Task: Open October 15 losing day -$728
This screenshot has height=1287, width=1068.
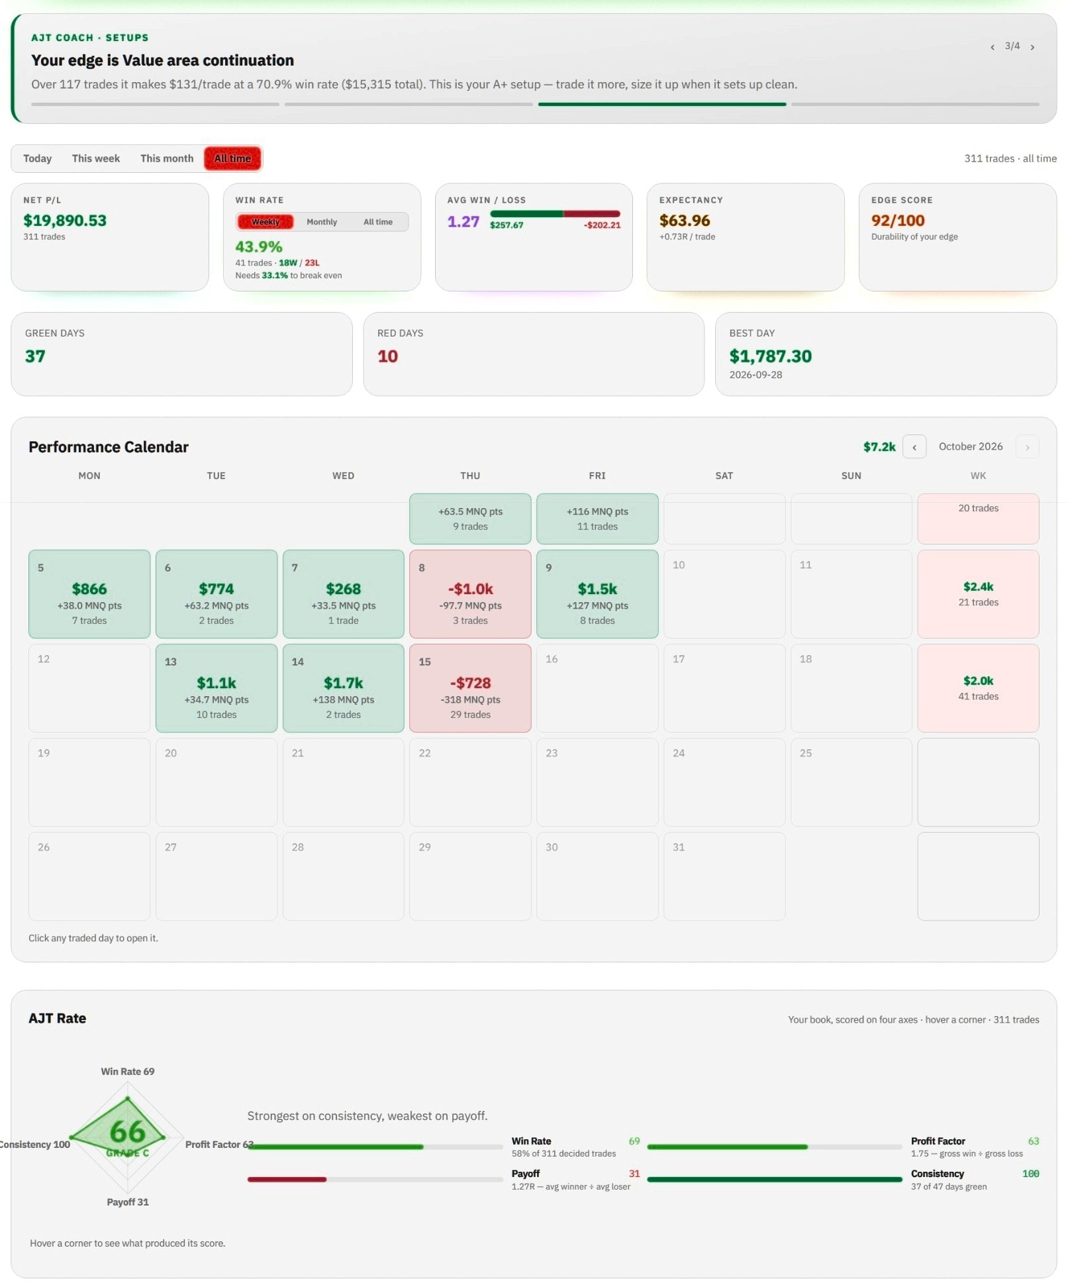Action: (x=470, y=688)
